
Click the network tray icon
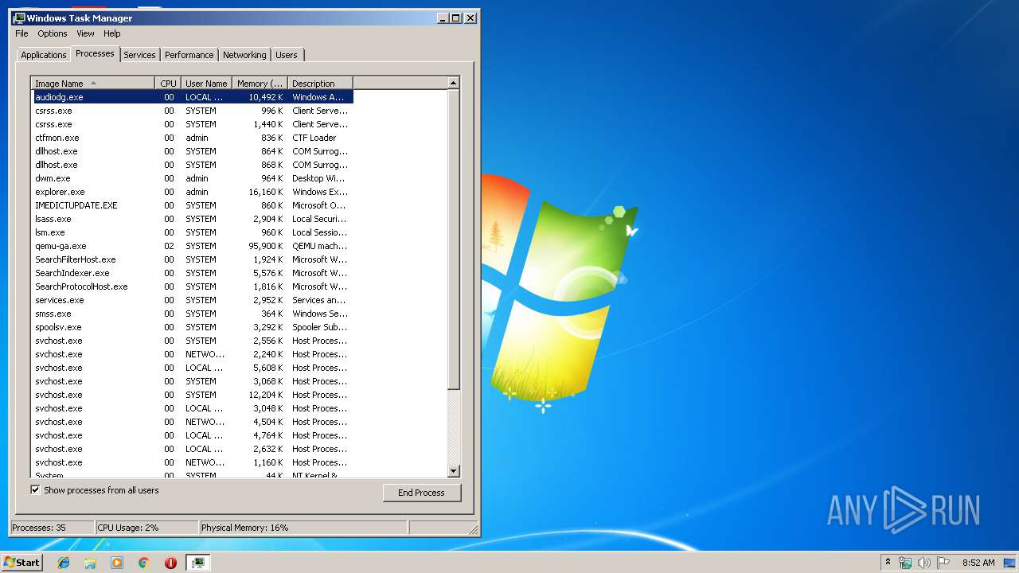905,563
